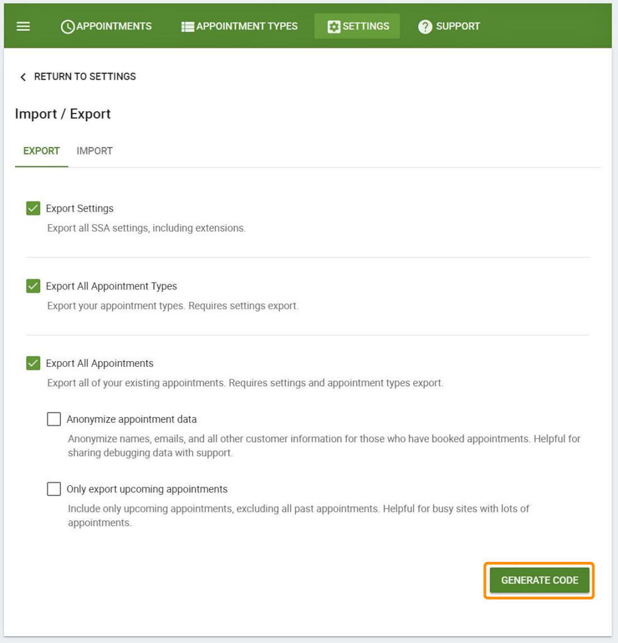Enable Anonymize appointment data checkbox
The image size is (618, 643).
click(x=54, y=419)
